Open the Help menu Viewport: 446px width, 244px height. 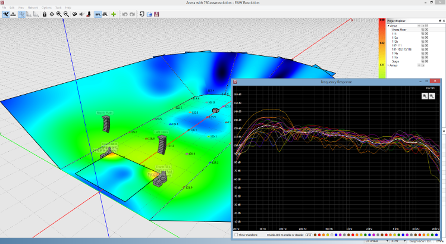[x=68, y=8]
